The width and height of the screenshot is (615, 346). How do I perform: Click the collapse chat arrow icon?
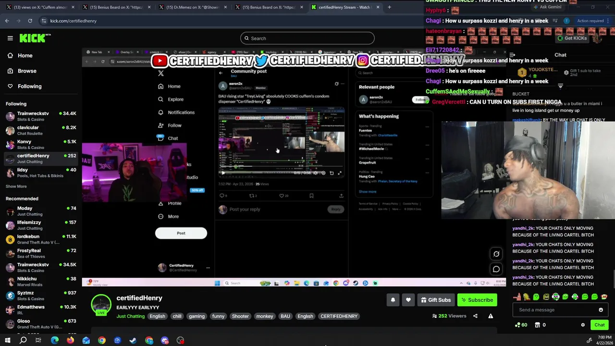[x=512, y=55]
